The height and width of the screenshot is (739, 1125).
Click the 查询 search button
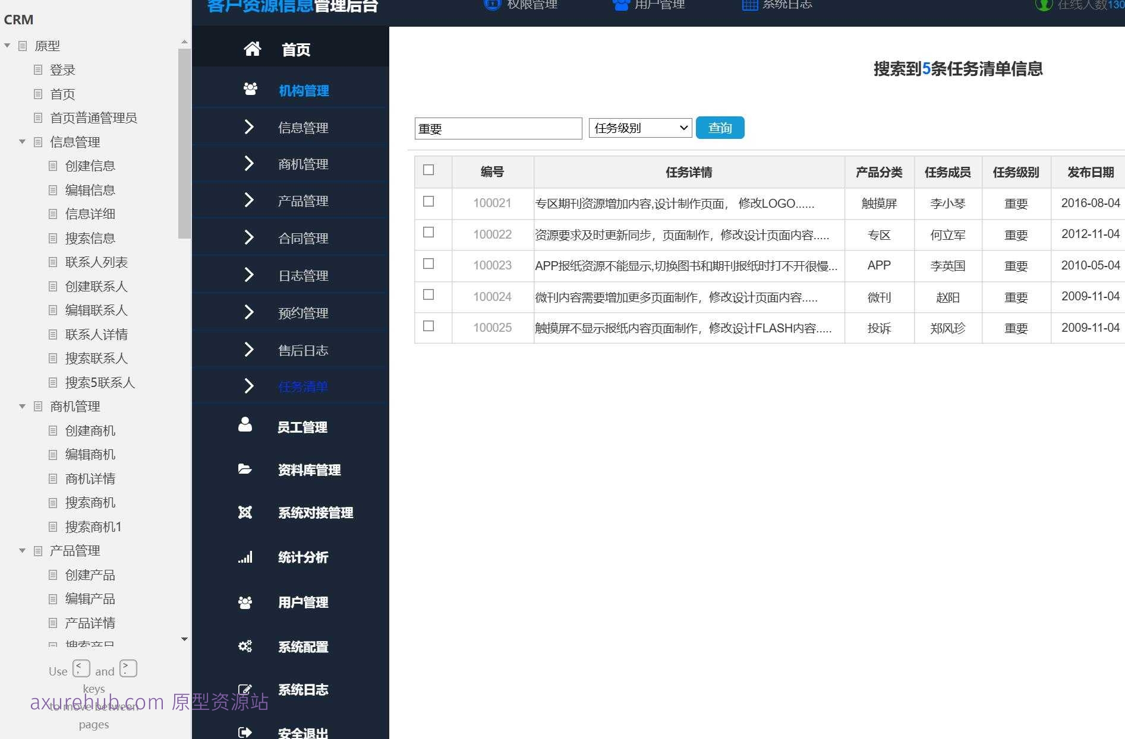click(x=720, y=127)
